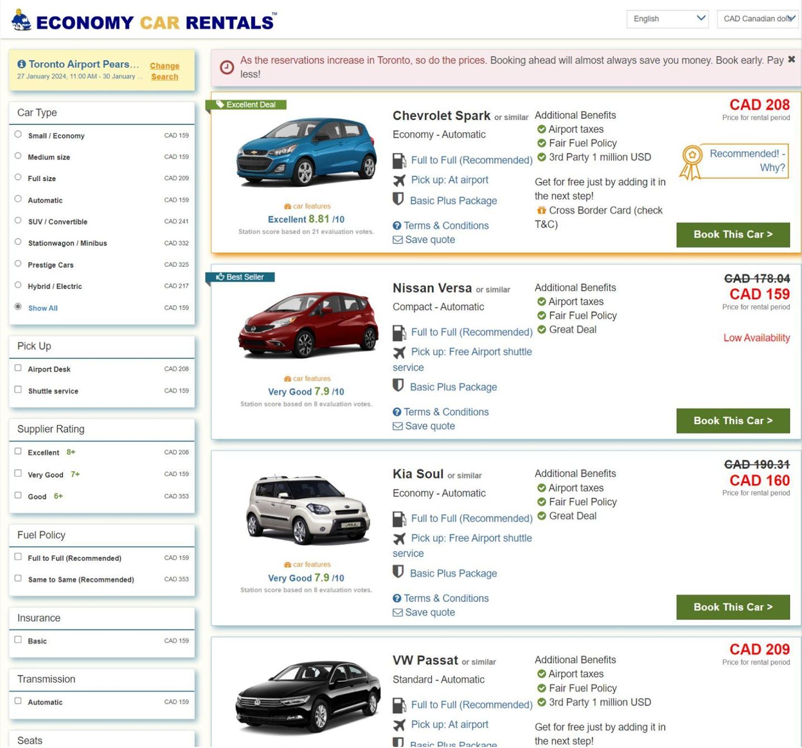Click the Nissan Versa 'CAD 159' price
Viewport: 802px width, 748px height.
(x=760, y=294)
